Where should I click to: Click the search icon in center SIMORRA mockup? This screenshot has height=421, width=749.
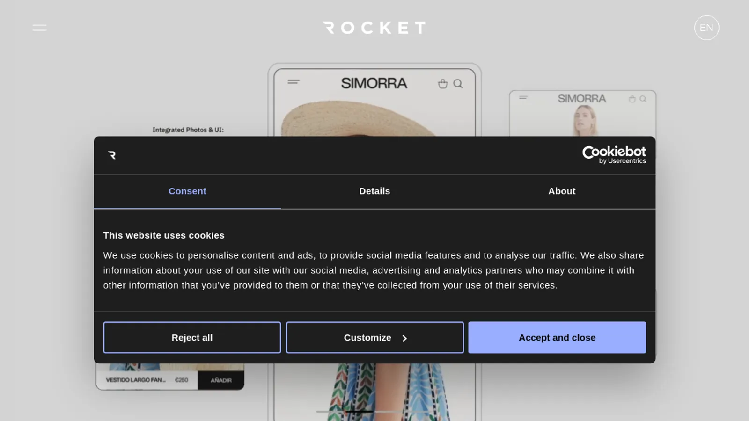coord(458,84)
